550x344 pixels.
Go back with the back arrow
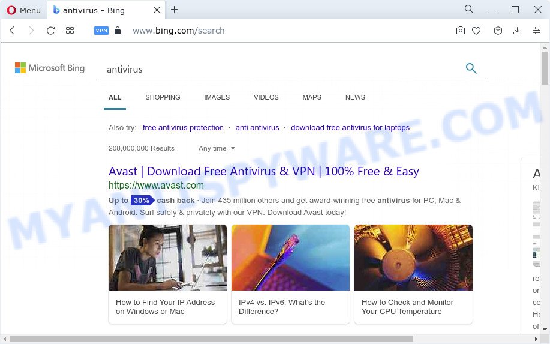tap(12, 31)
